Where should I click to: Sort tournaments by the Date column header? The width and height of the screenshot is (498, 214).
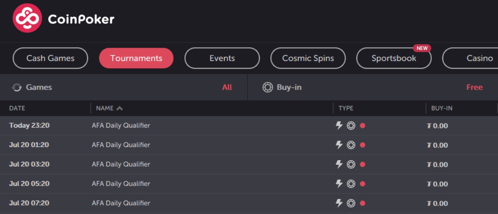17,108
